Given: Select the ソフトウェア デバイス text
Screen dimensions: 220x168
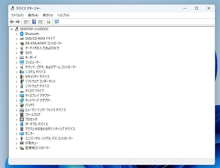Looking at the screenshot, I should coord(37,86).
